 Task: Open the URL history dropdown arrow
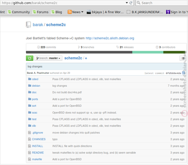tap(127, 3)
